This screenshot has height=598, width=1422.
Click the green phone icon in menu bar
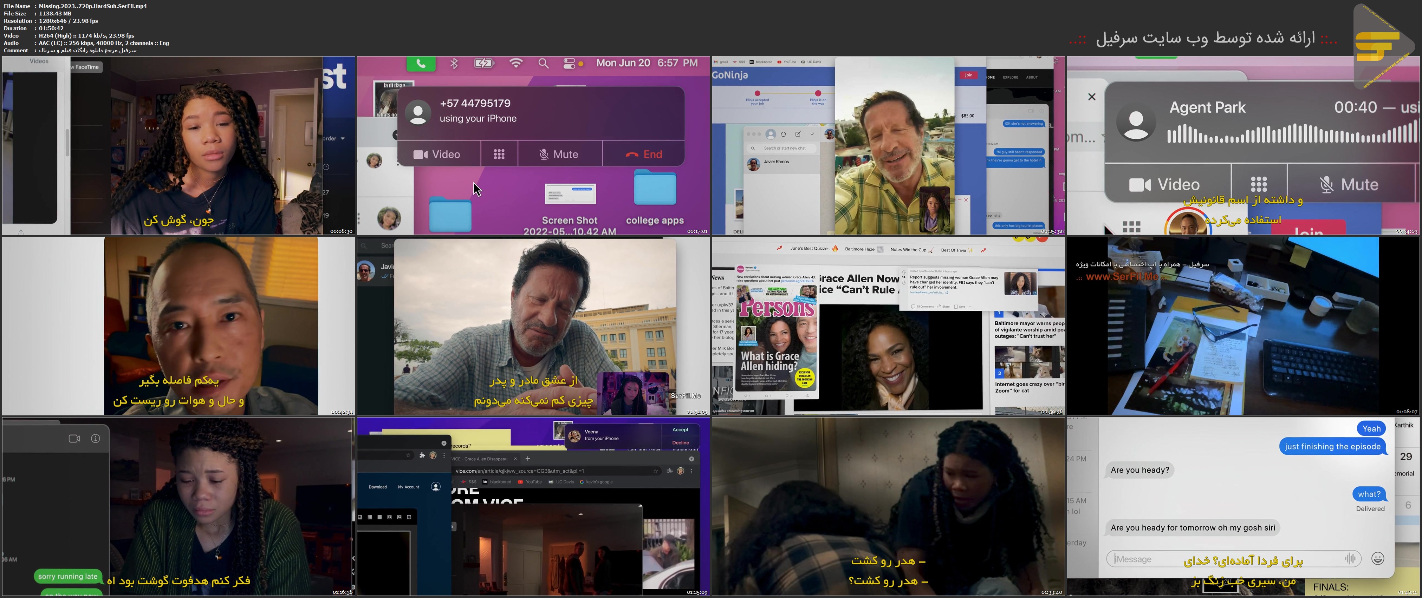point(421,64)
